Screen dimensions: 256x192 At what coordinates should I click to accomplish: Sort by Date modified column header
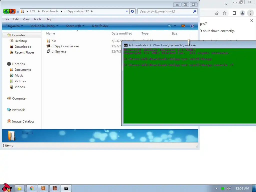click(122, 33)
